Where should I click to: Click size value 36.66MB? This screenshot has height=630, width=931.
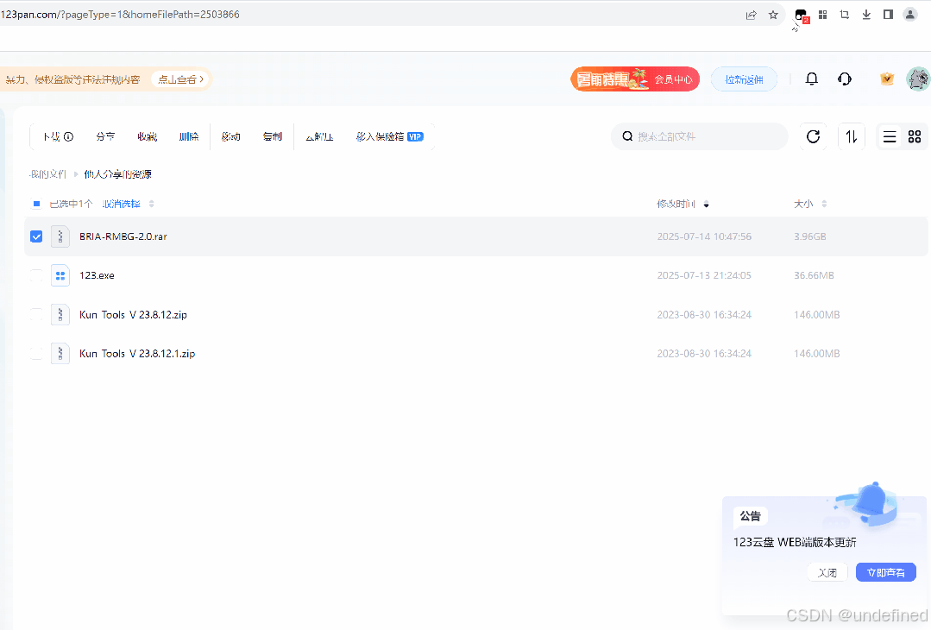[x=814, y=275]
